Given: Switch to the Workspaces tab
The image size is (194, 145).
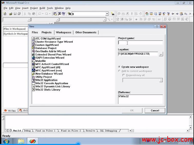Looking at the screenshot, I should 64,32.
